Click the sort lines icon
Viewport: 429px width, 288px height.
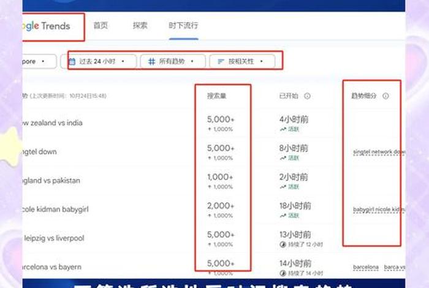coord(221,61)
